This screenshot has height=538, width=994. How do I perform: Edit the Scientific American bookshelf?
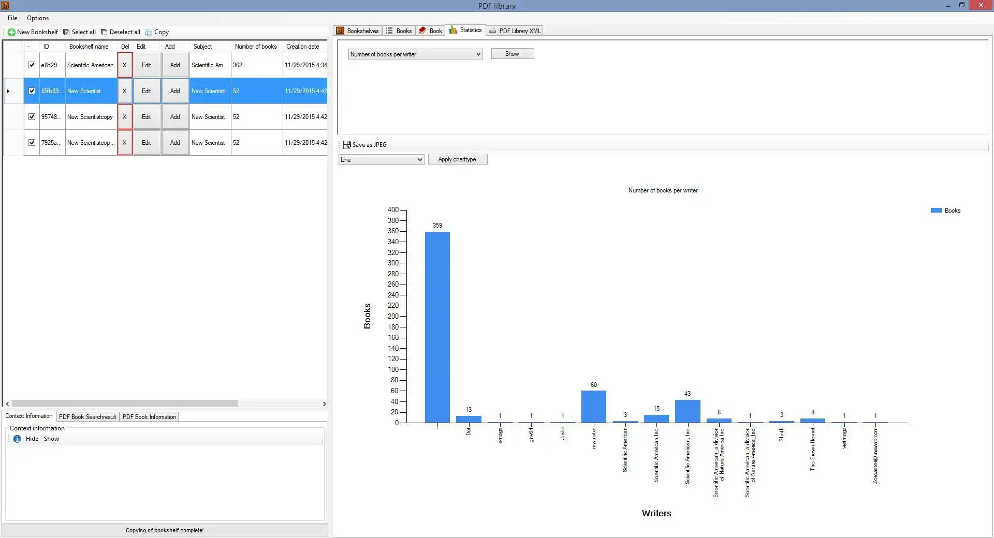147,65
